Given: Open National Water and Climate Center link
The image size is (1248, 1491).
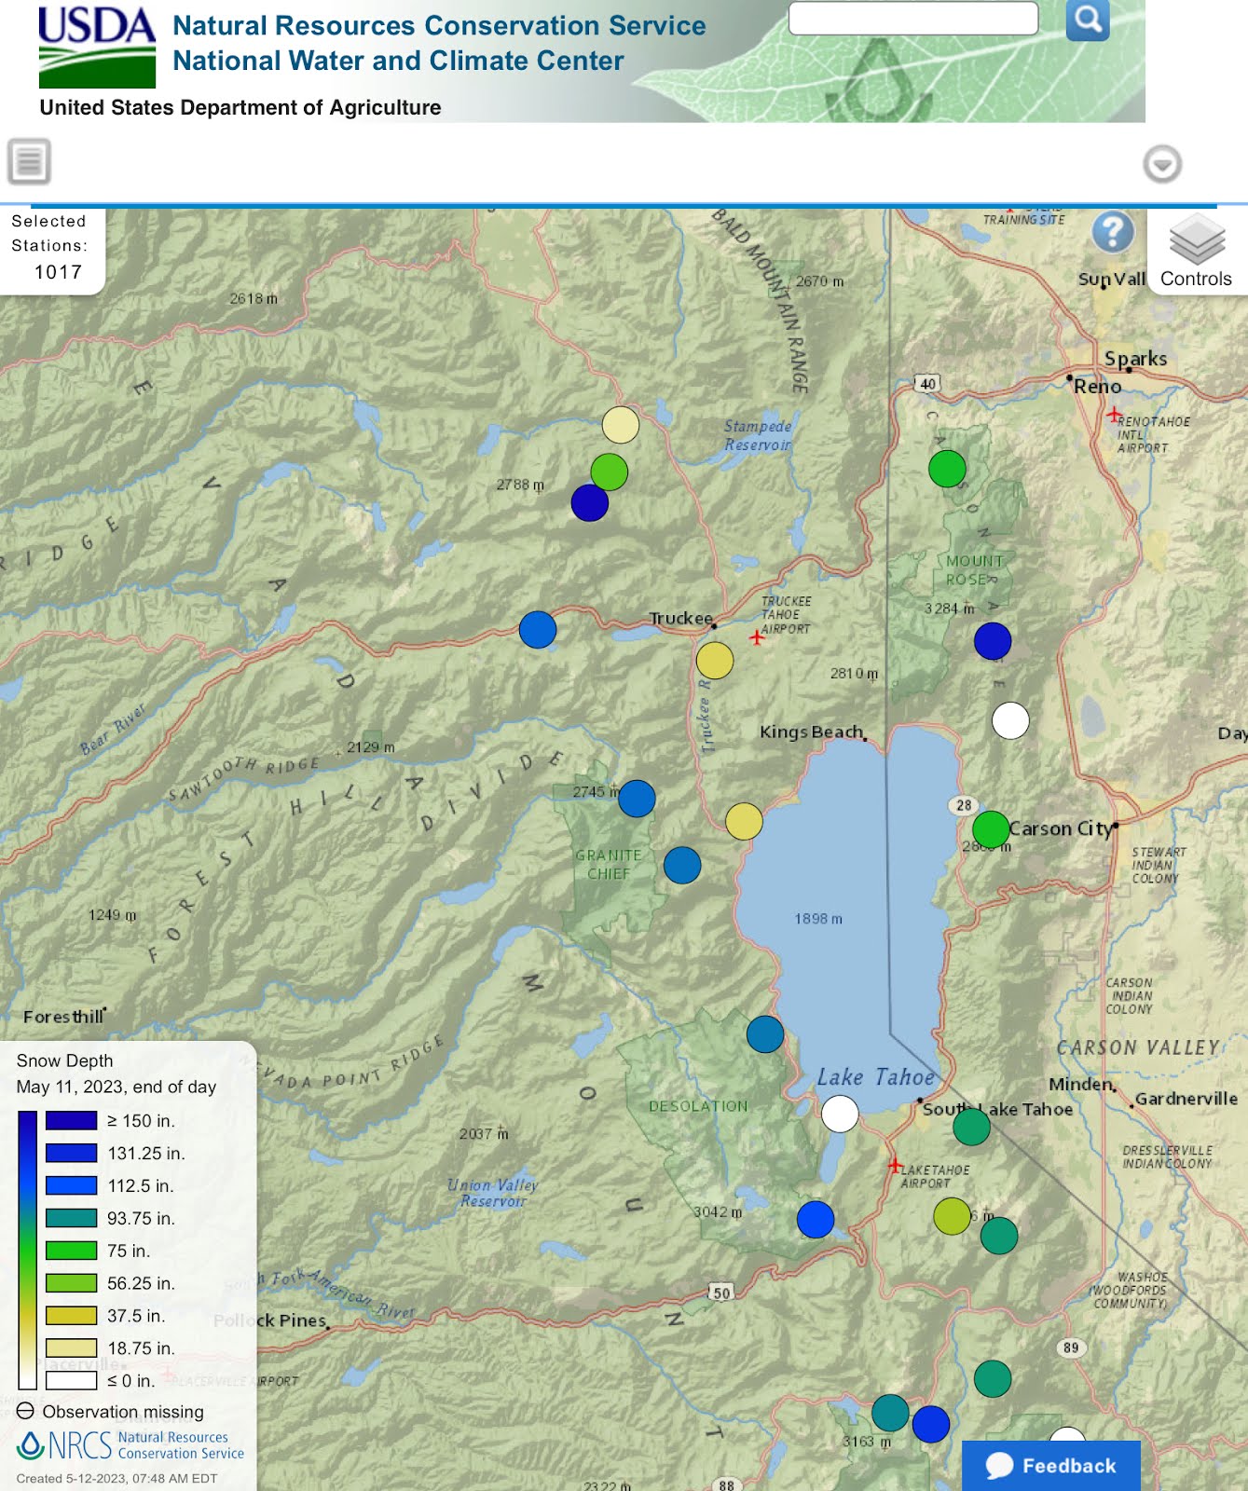Looking at the screenshot, I should coord(398,61).
